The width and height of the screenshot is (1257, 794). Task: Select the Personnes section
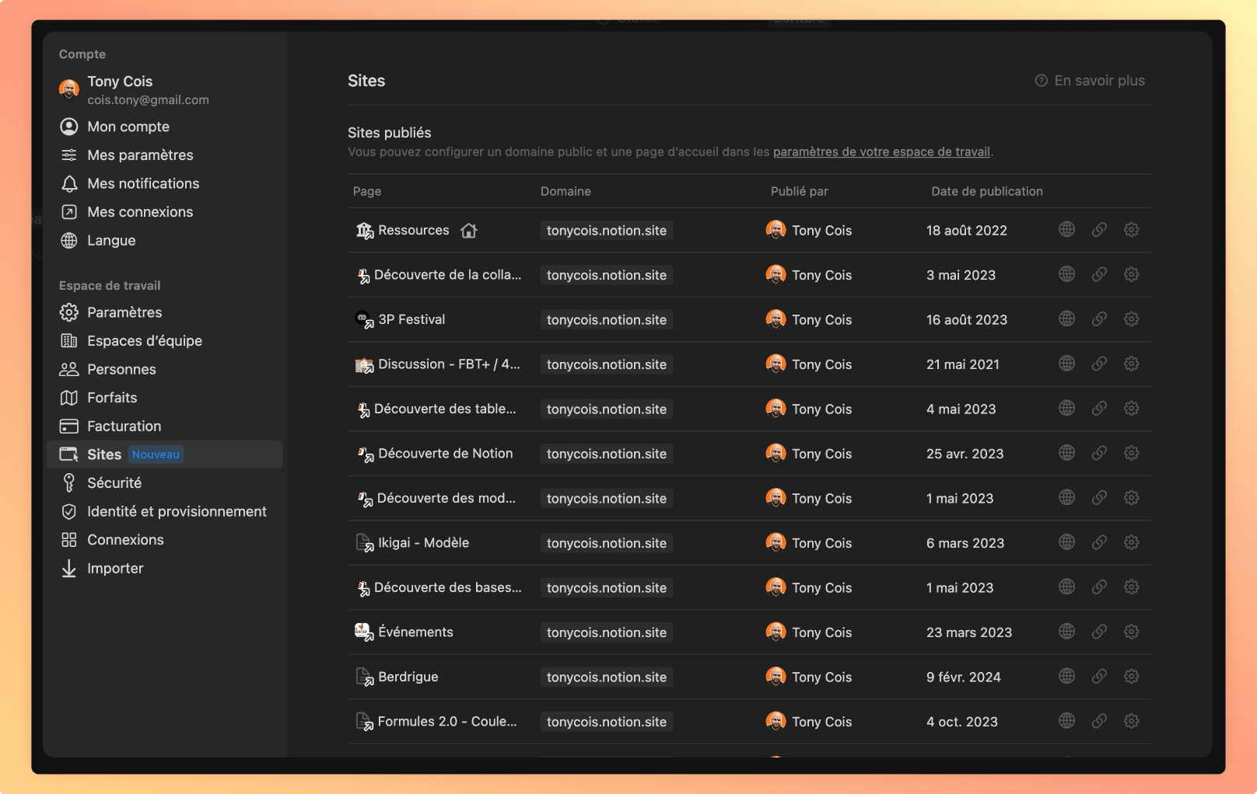(x=122, y=369)
